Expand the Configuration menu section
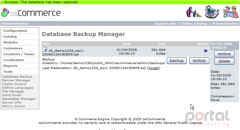 [15, 30]
